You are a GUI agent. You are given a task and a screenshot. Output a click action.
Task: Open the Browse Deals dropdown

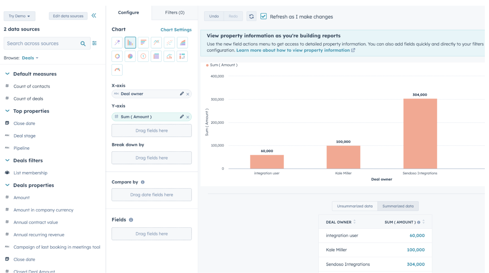(30, 58)
